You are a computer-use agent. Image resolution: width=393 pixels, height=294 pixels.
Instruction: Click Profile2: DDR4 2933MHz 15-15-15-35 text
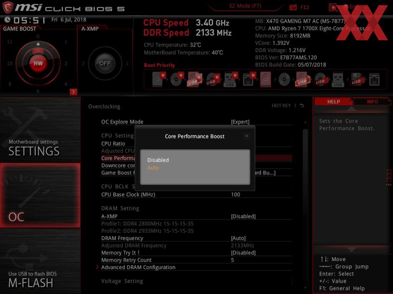(147, 231)
